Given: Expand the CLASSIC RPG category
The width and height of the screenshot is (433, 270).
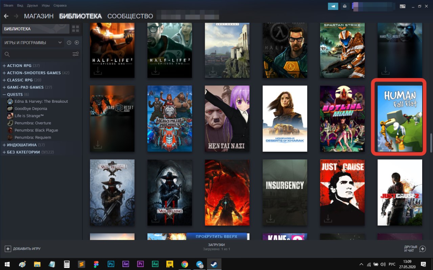Looking at the screenshot, I should click(4, 80).
